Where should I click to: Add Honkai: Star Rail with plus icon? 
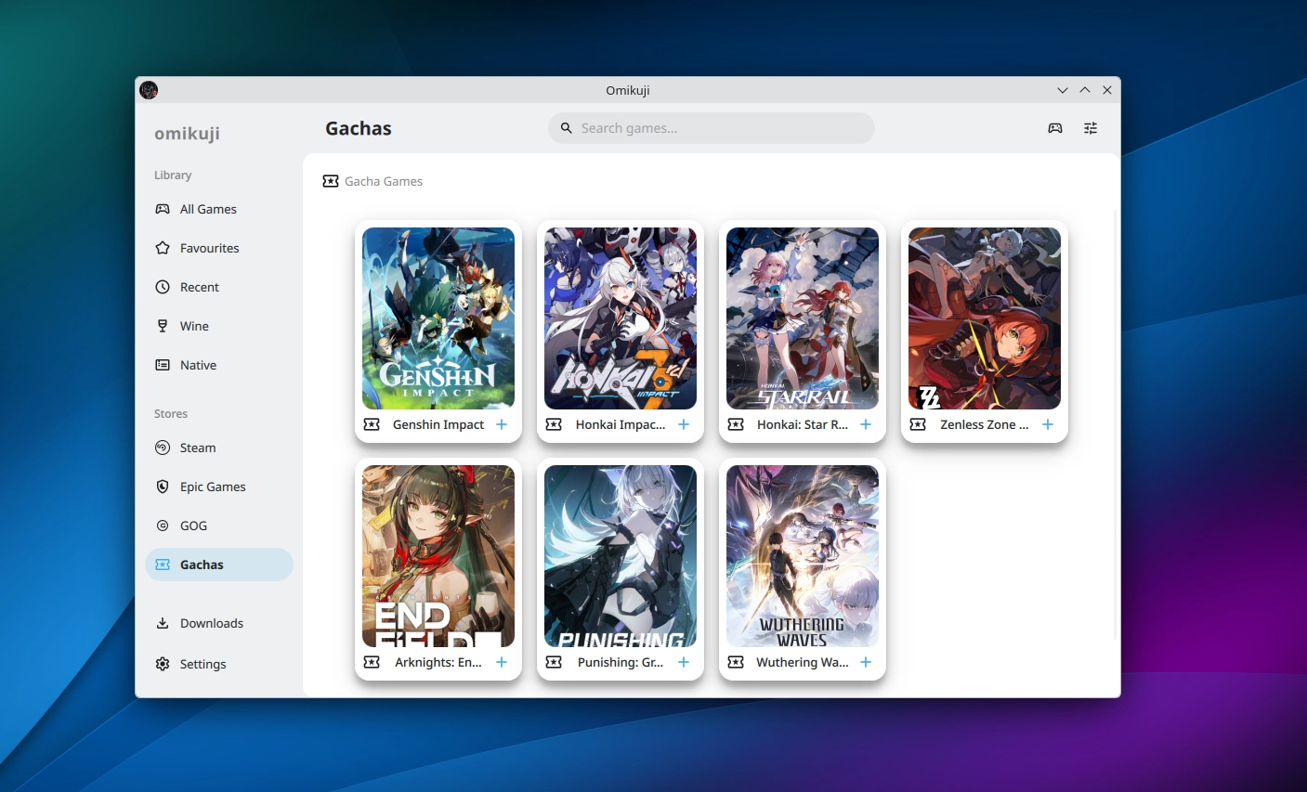pyautogui.click(x=866, y=424)
